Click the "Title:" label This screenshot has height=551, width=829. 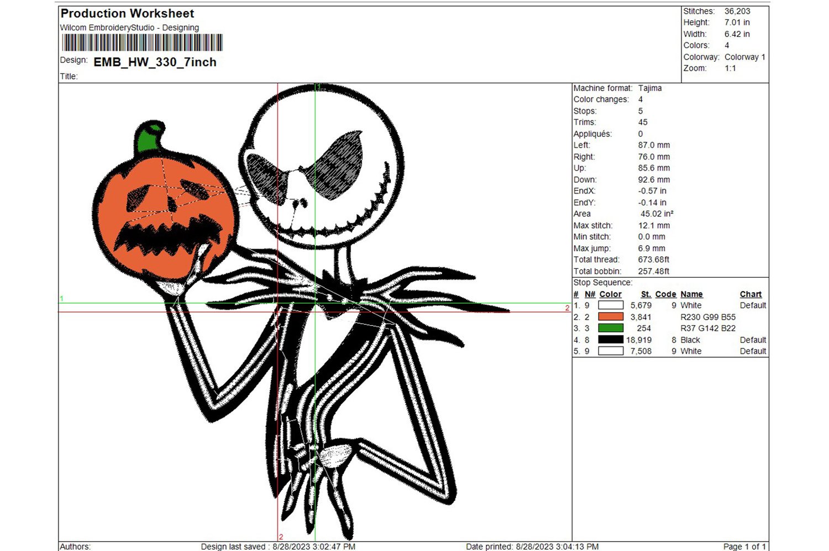click(69, 76)
